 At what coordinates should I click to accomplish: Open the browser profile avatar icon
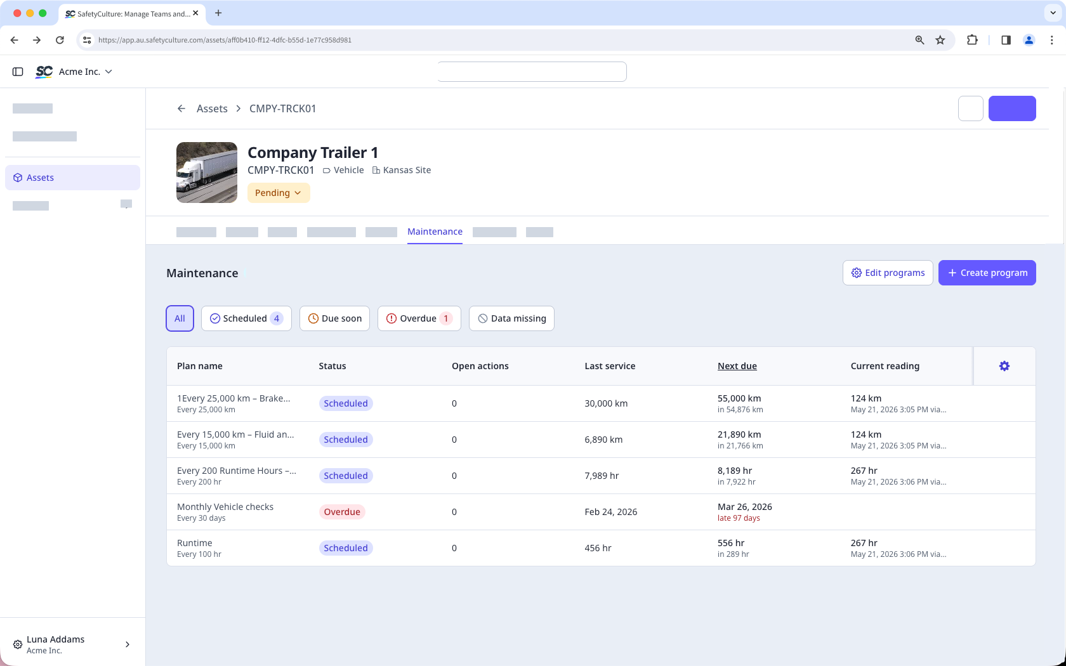point(1029,40)
